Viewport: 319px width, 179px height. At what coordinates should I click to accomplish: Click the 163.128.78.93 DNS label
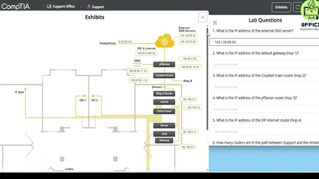[188, 42]
